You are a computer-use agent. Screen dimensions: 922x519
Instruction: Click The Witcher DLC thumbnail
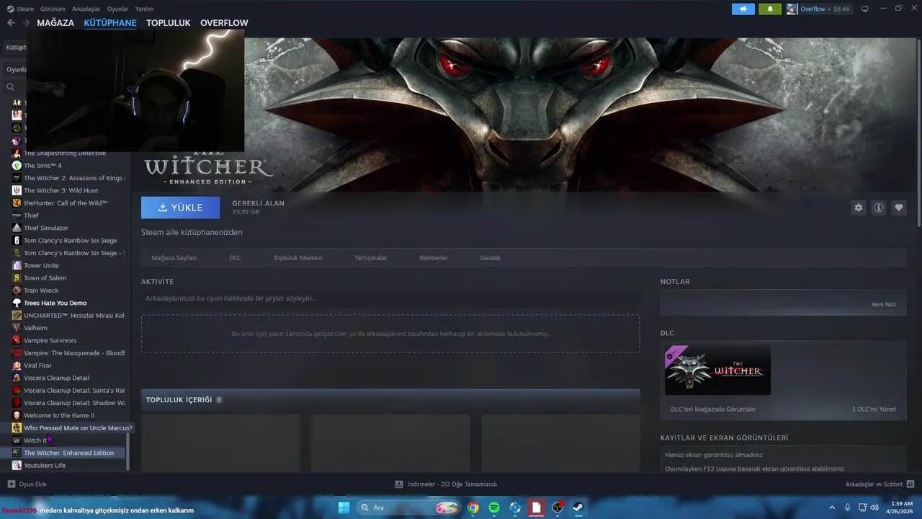[717, 370]
